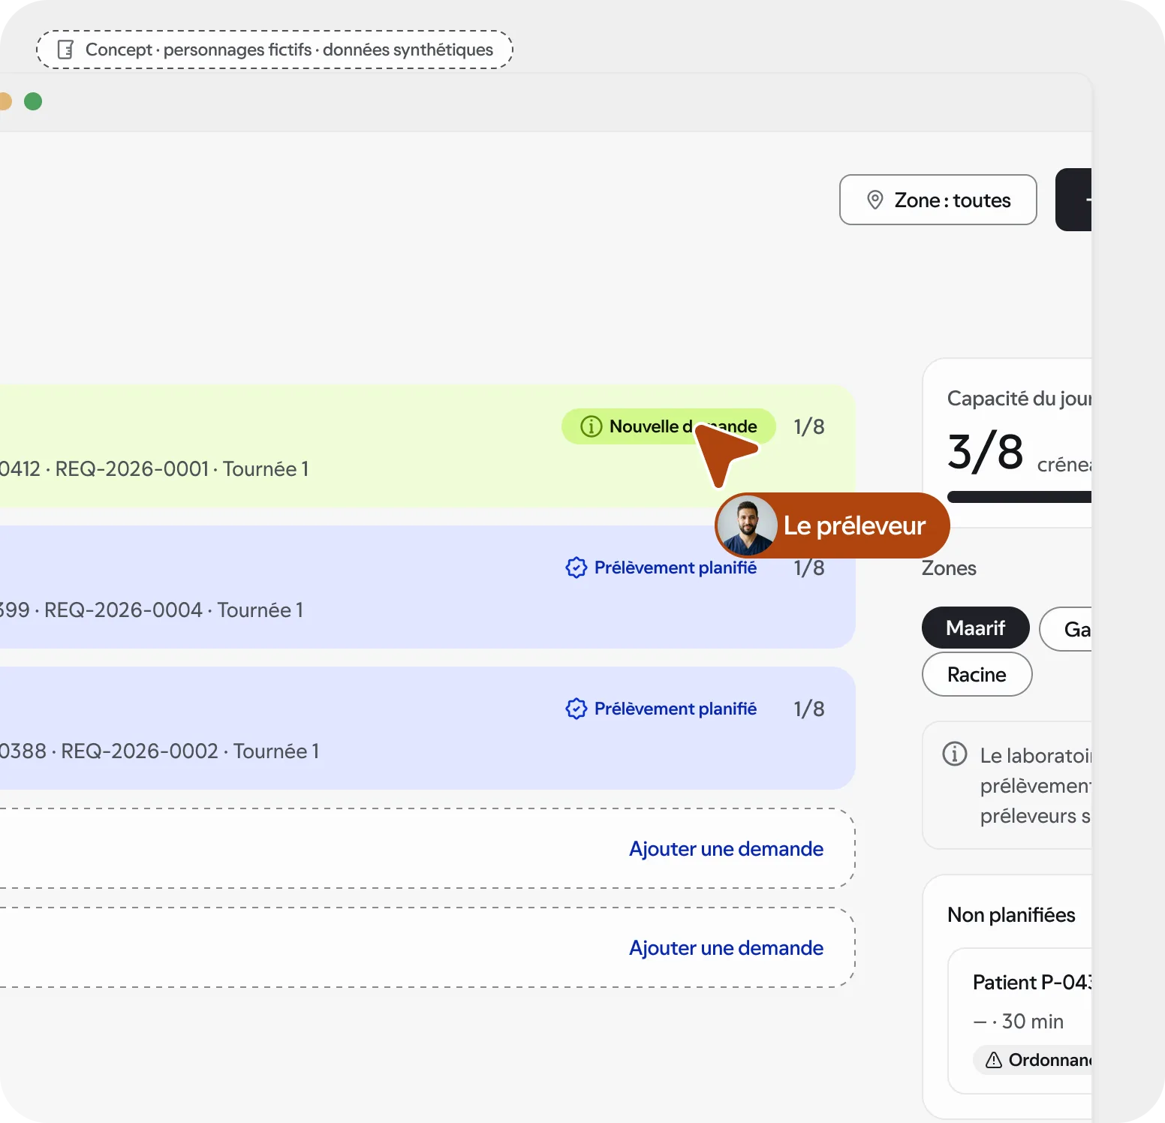Click the second Ajouter une demande link
The width and height of the screenshot is (1165, 1123).
[x=726, y=948]
